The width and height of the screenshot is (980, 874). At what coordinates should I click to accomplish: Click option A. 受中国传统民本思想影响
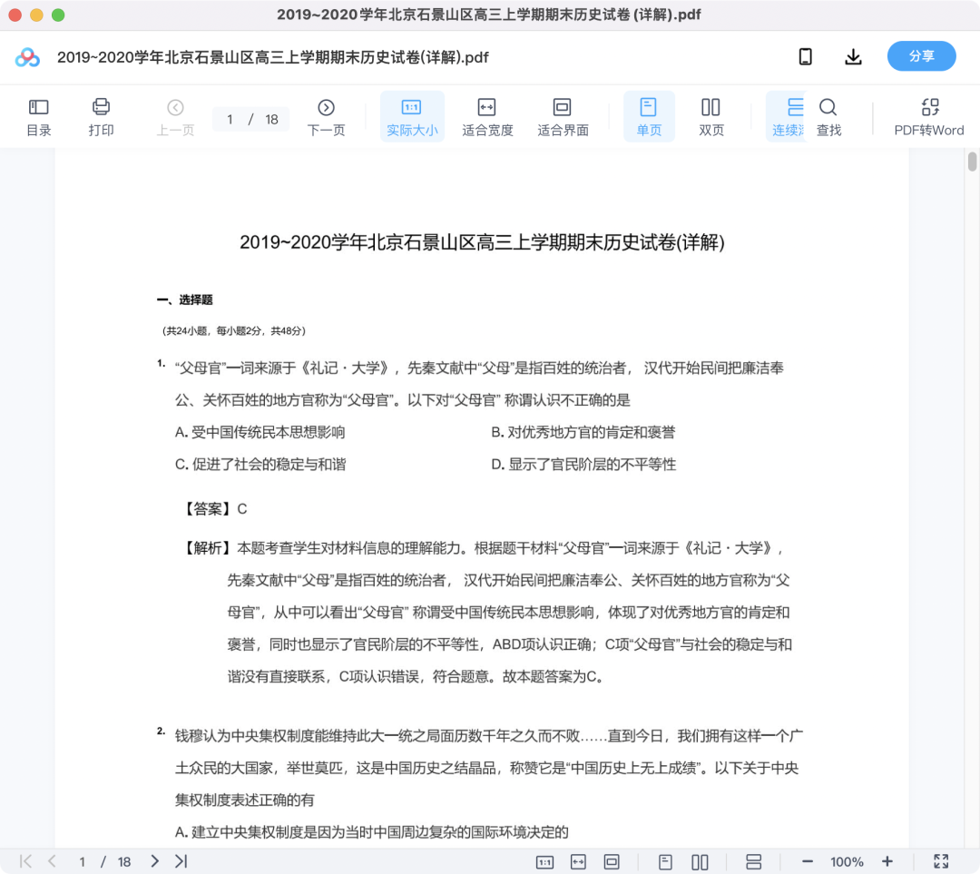click(260, 432)
